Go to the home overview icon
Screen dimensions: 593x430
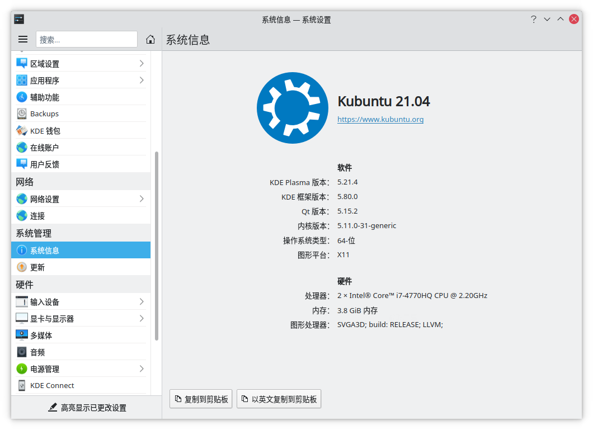pyautogui.click(x=150, y=39)
